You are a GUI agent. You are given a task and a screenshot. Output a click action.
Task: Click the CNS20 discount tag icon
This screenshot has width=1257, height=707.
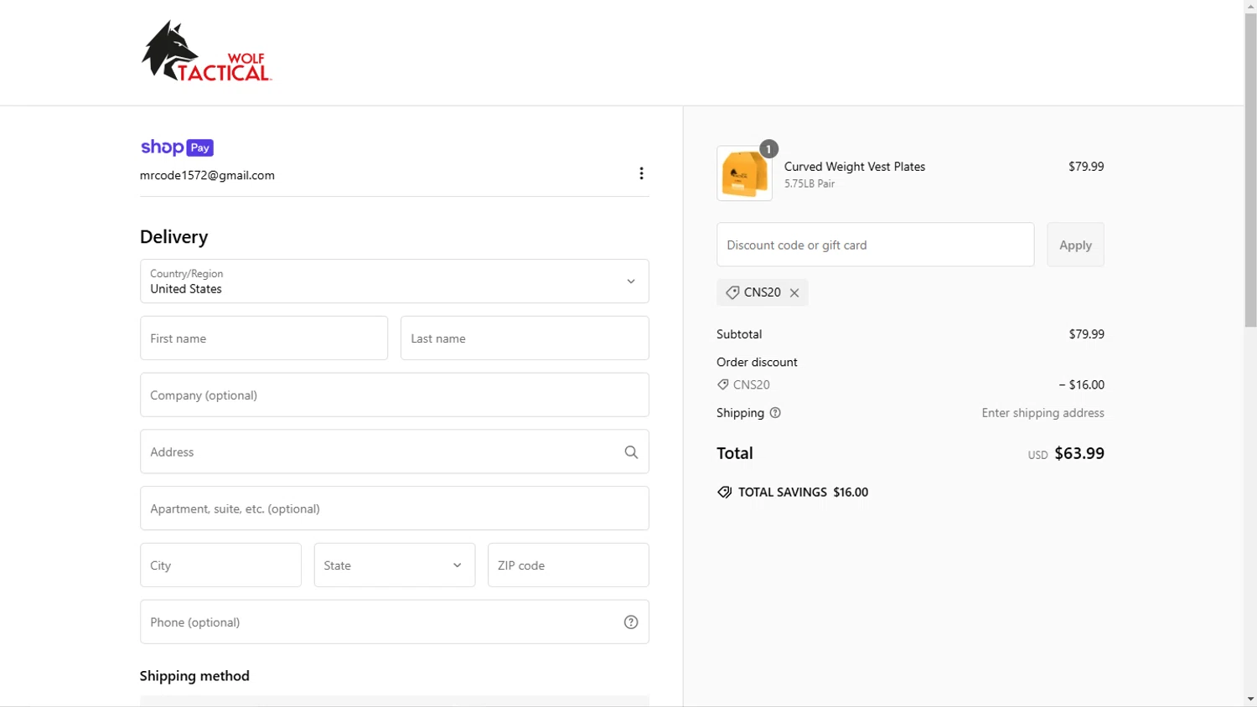point(732,292)
